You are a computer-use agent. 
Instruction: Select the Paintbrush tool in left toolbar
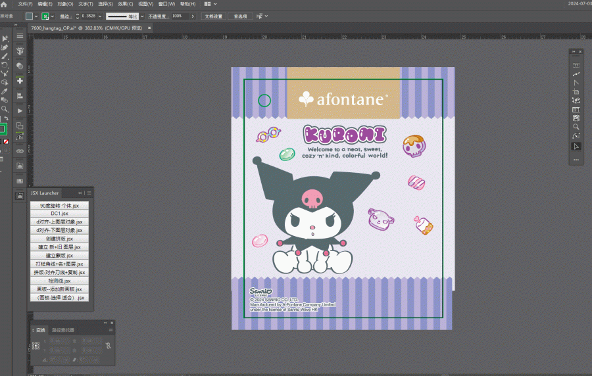(5, 56)
